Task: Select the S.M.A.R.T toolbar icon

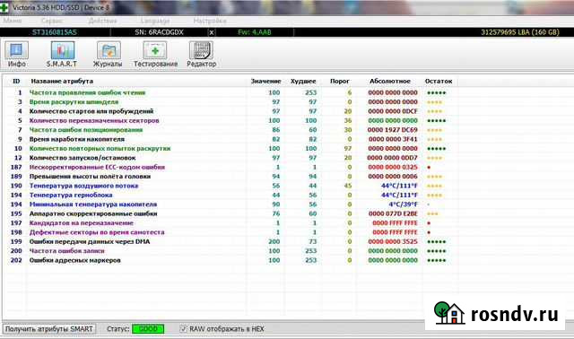Action: [62, 54]
